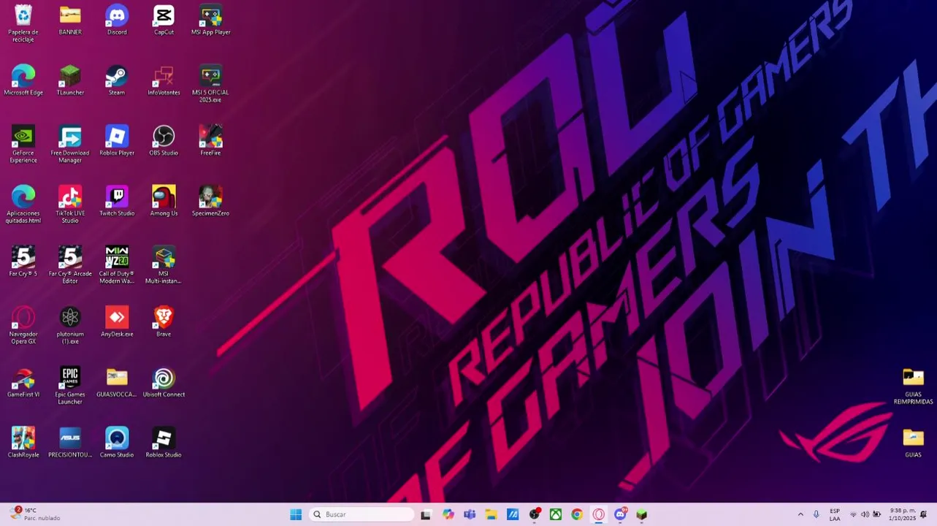Launch TikTok LIVE Studio shortcut
Image resolution: width=937 pixels, height=526 pixels.
click(x=70, y=205)
